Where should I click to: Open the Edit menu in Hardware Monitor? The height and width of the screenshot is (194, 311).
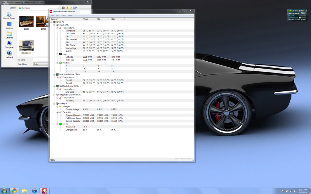(57, 15)
